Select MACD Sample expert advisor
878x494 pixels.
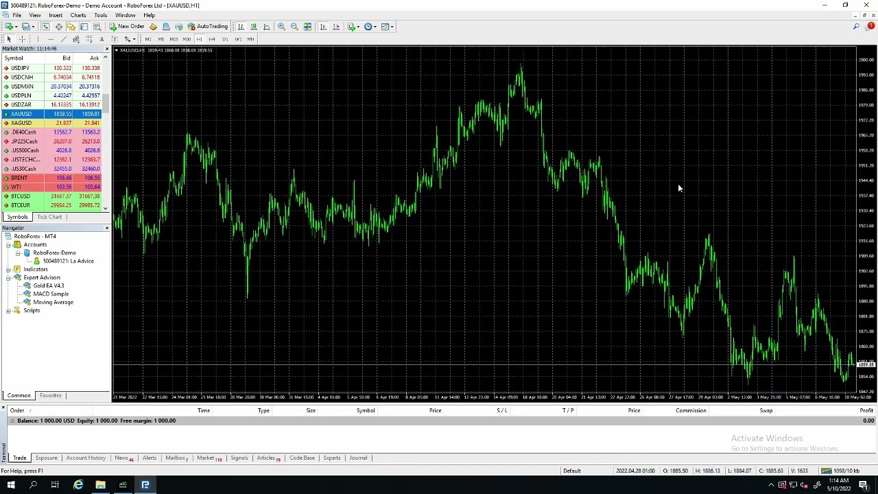51,294
